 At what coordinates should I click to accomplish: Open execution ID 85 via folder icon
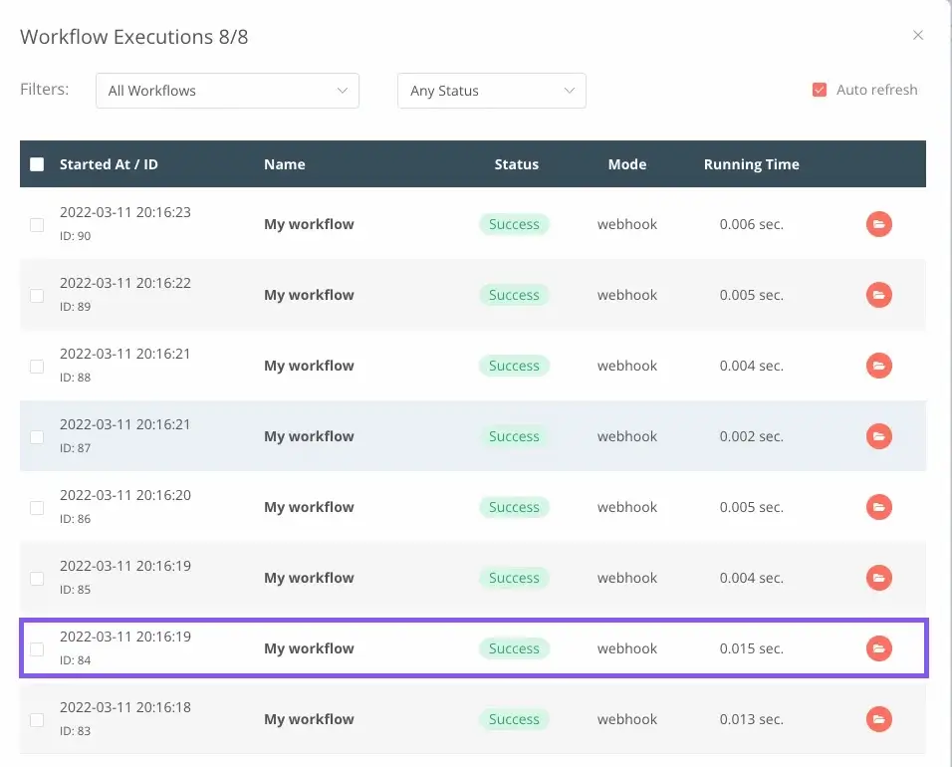[878, 578]
